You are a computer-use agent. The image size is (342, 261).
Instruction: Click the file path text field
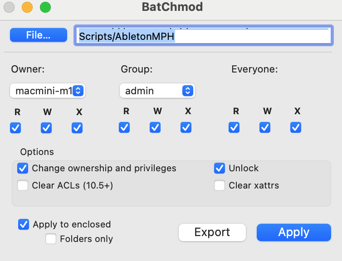(x=204, y=35)
